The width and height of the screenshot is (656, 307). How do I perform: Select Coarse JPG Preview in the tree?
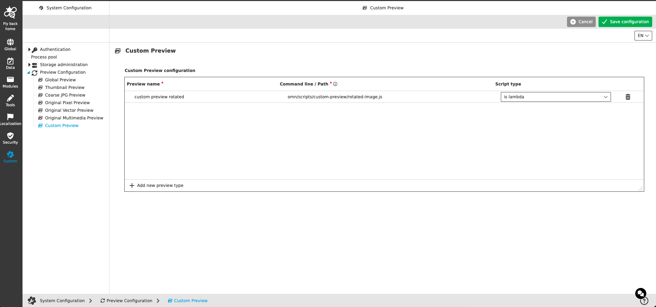click(x=65, y=95)
